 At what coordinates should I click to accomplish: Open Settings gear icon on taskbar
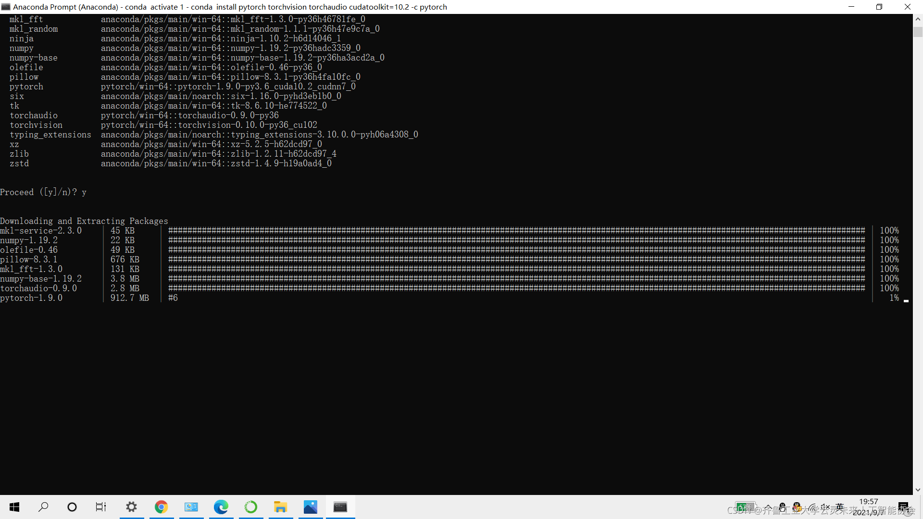pyautogui.click(x=131, y=507)
